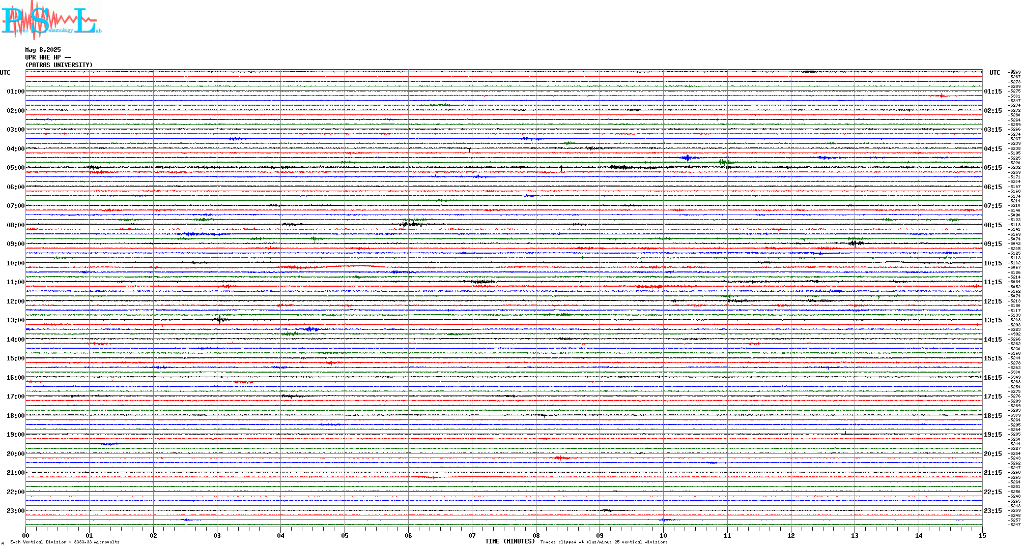Click the '13' minute tick label
Viewport: 1023px width, 549px height.
[x=855, y=535]
